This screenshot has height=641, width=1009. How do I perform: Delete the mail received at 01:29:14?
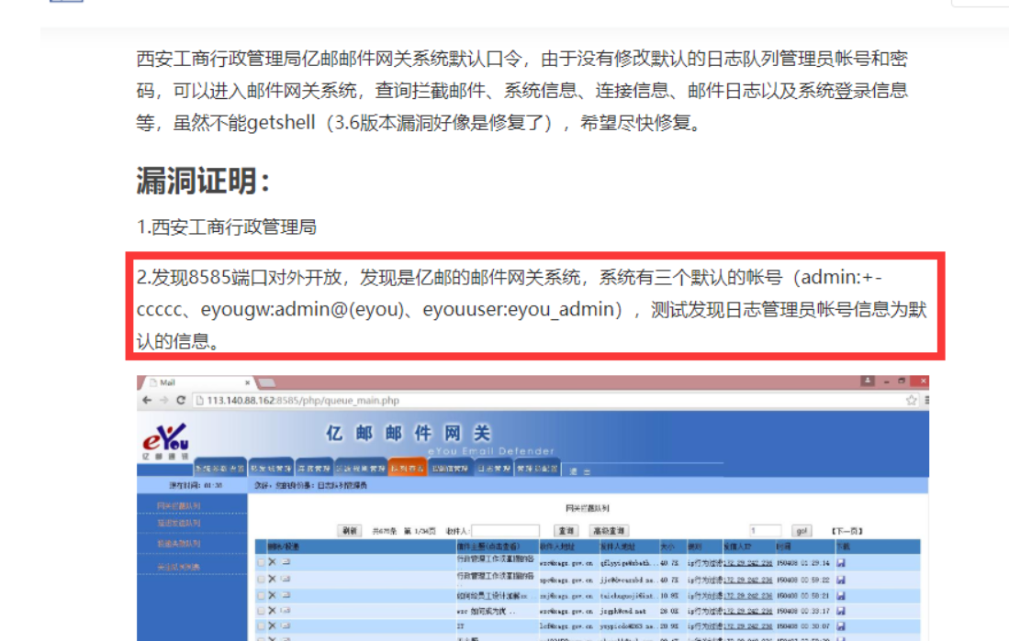[272, 562]
